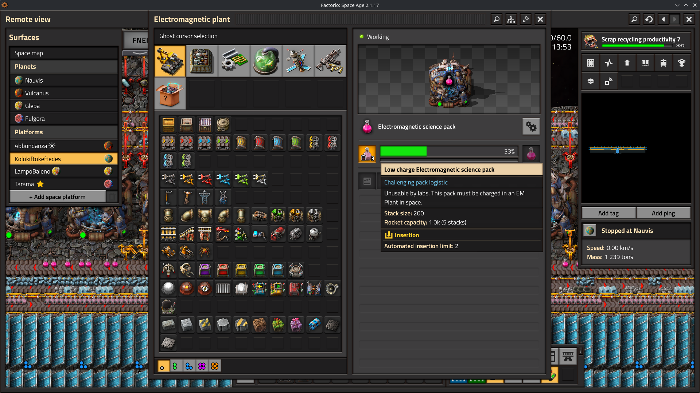Choose the blue express transport belt

pyautogui.click(x=205, y=143)
